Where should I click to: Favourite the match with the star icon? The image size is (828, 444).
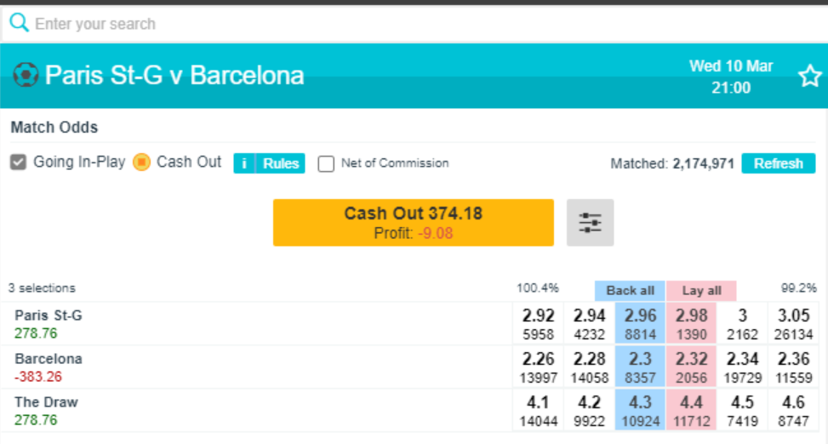coord(809,77)
